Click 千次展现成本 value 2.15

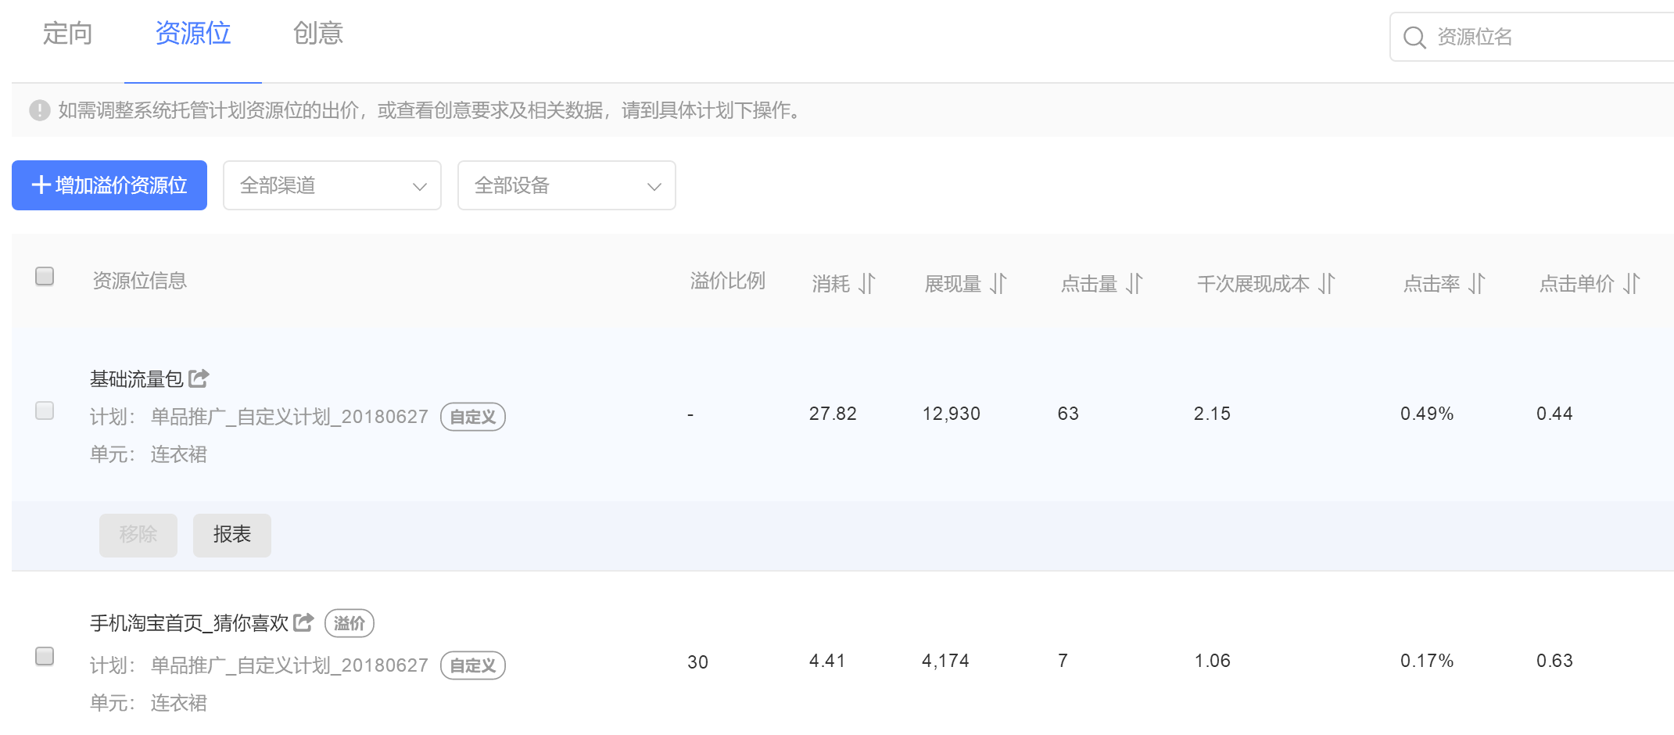[1212, 414]
